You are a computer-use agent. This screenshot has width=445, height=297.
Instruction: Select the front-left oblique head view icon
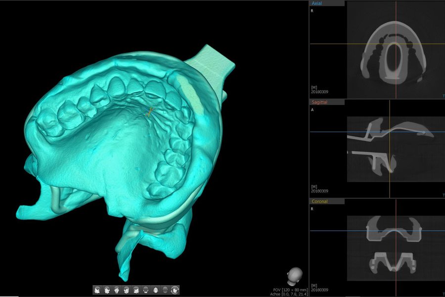pos(107,290)
